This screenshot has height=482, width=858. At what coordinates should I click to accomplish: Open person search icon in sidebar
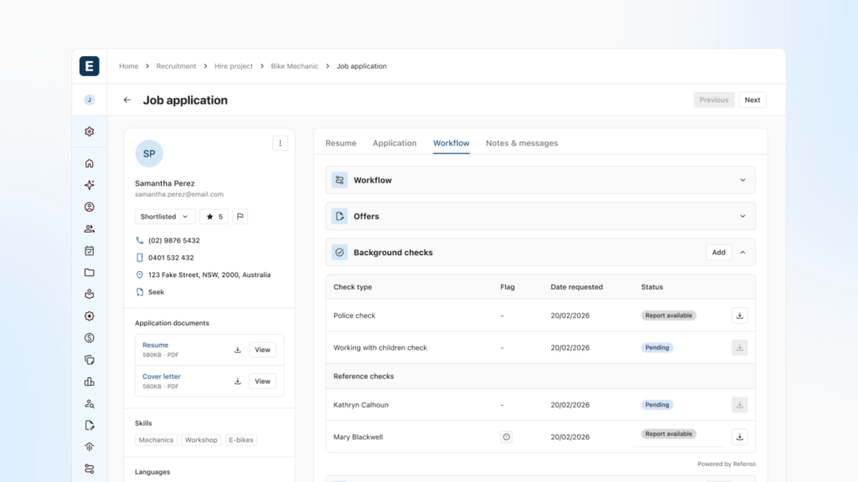(x=89, y=404)
